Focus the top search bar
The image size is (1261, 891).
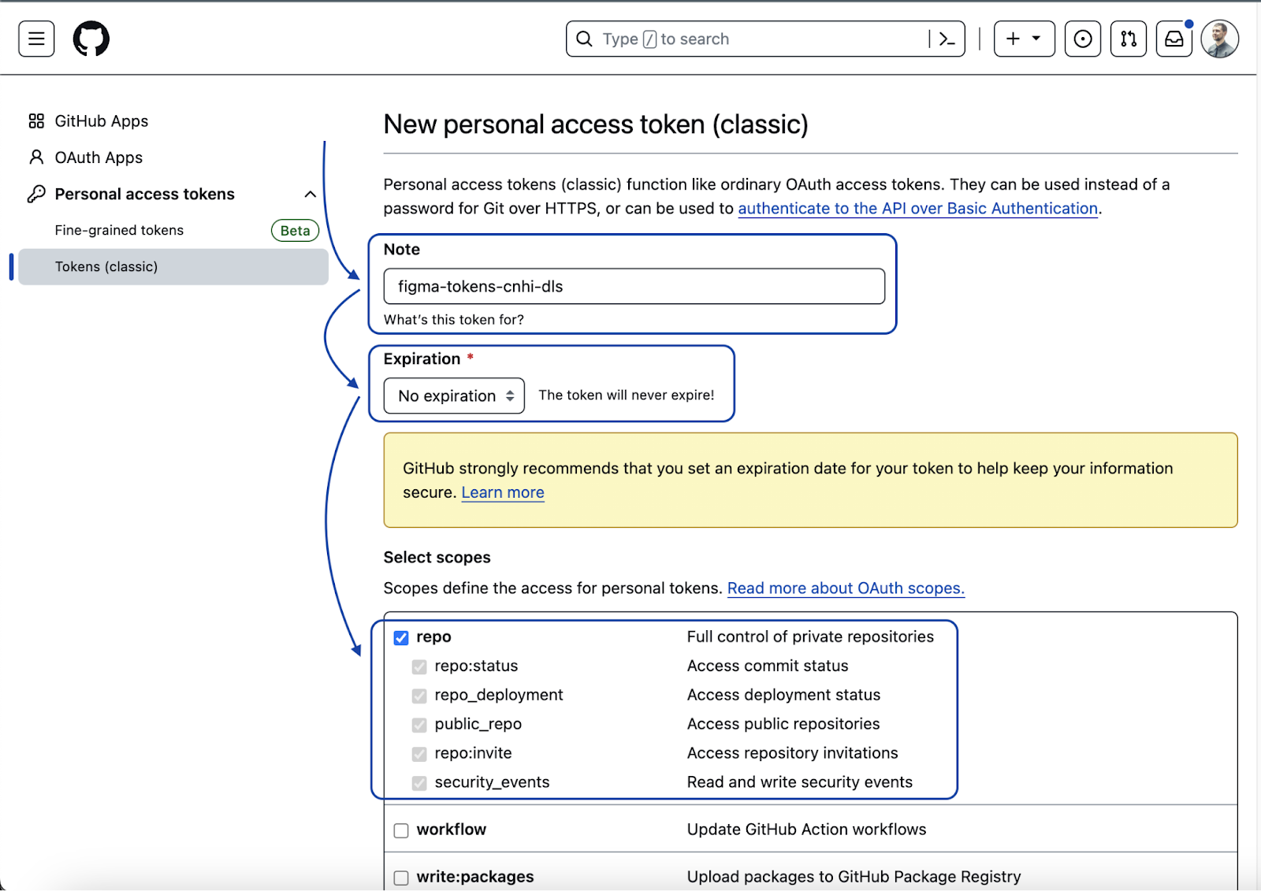(765, 39)
